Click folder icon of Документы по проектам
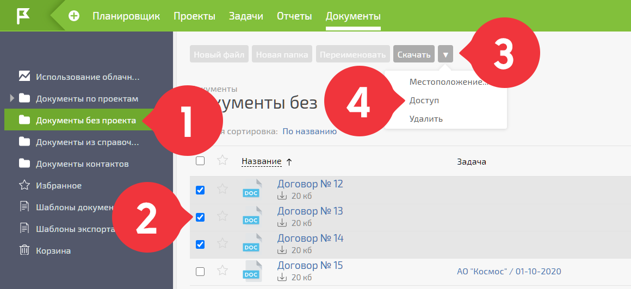Image resolution: width=631 pixels, height=289 pixels. [24, 98]
